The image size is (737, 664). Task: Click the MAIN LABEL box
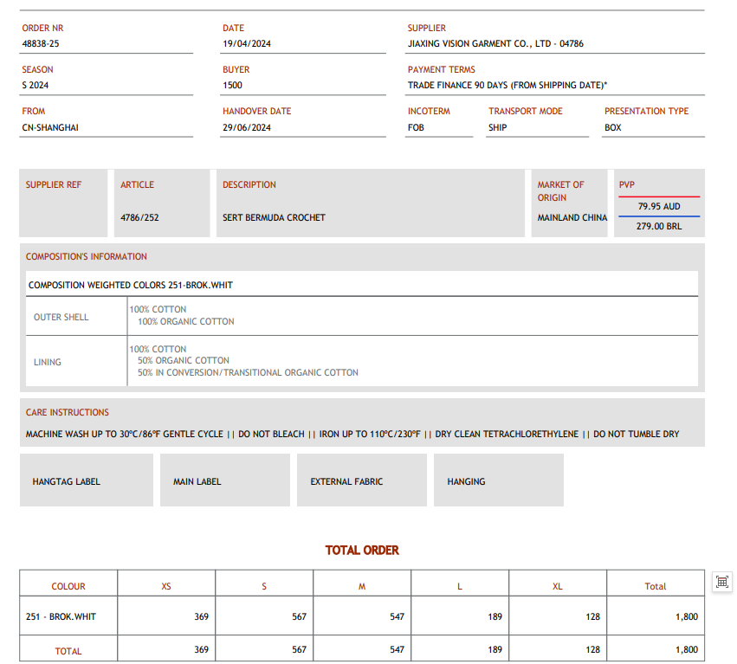(224, 480)
